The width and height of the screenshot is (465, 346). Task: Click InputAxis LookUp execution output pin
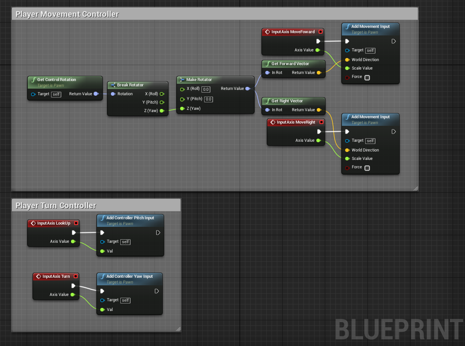(x=74, y=233)
